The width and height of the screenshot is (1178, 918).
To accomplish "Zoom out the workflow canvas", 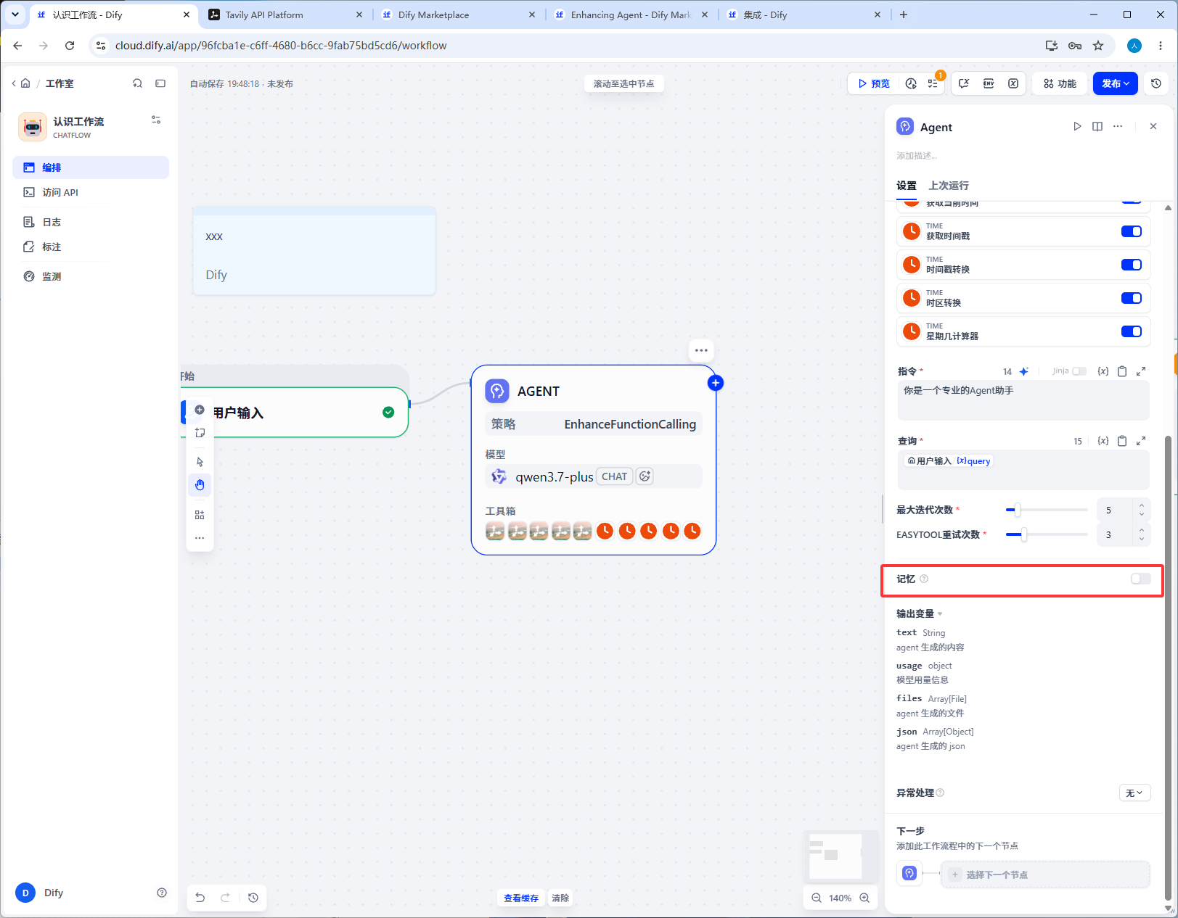I will pos(817,898).
